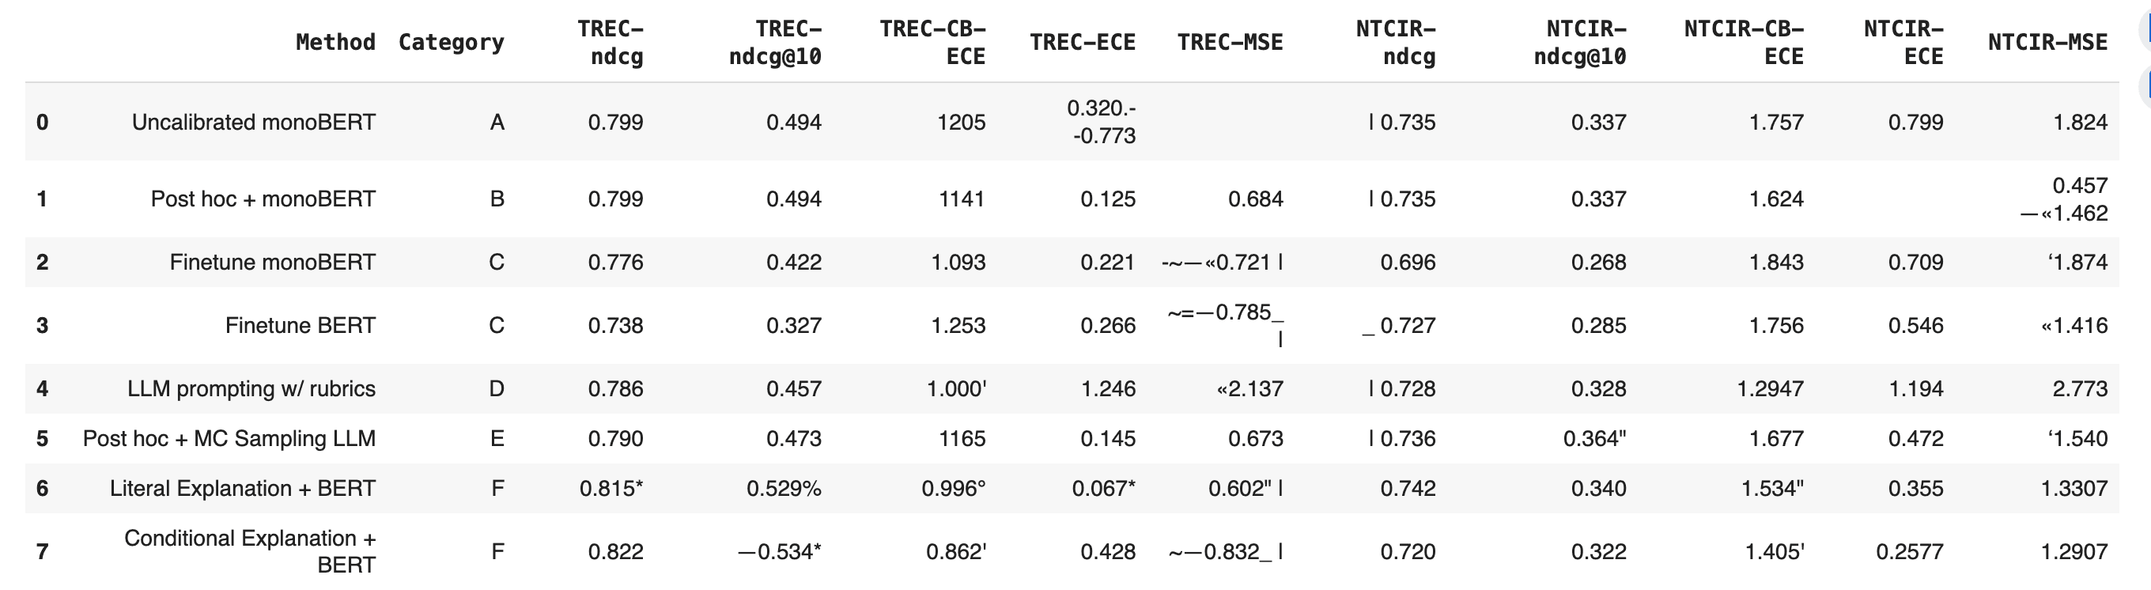This screenshot has height=590, width=2151.
Task: Click the 0.815* TREC-ndcg value
Action: 611,488
